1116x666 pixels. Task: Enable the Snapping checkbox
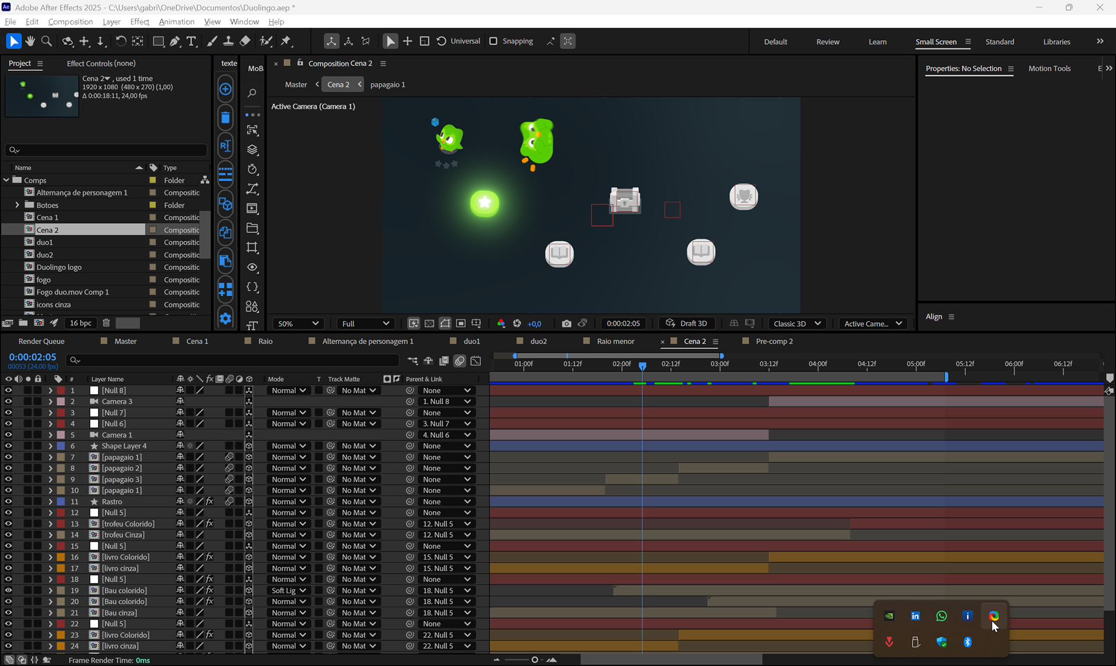tap(493, 41)
